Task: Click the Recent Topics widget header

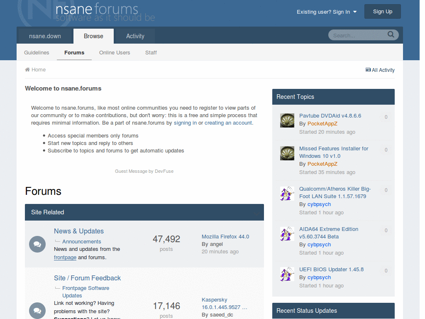Action: [x=333, y=97]
